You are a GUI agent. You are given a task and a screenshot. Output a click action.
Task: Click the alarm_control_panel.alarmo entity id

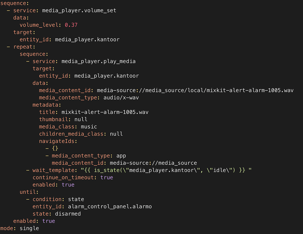109,206
